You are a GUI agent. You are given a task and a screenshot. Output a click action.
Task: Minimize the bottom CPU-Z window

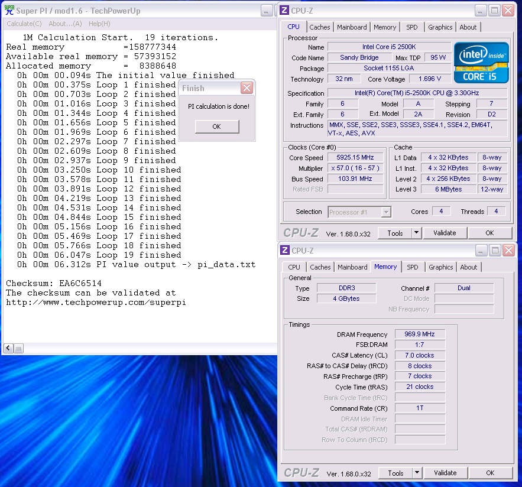pyautogui.click(x=481, y=251)
